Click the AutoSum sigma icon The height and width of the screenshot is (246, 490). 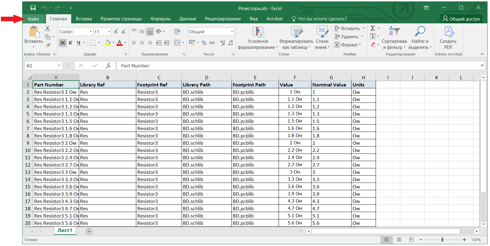click(373, 28)
